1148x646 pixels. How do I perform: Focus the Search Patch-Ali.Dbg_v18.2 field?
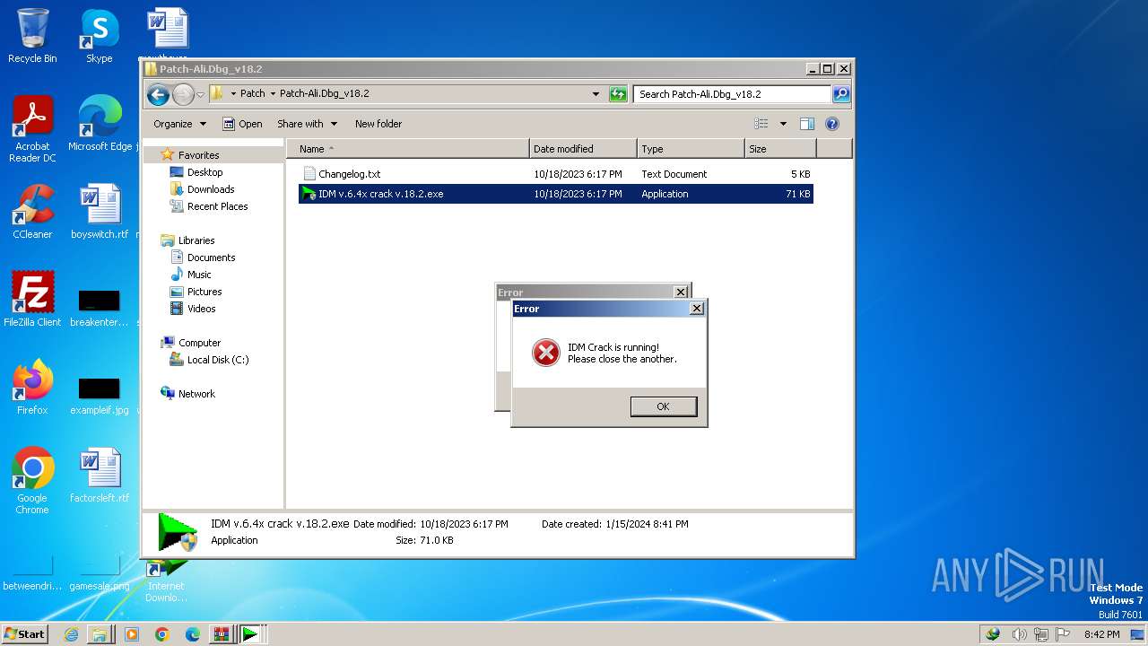pyautogui.click(x=732, y=93)
